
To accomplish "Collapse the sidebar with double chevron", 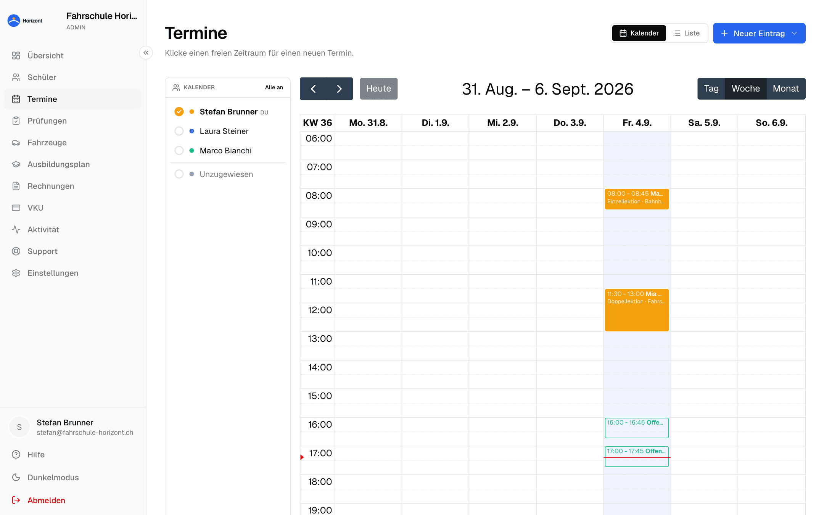I will pyautogui.click(x=146, y=53).
